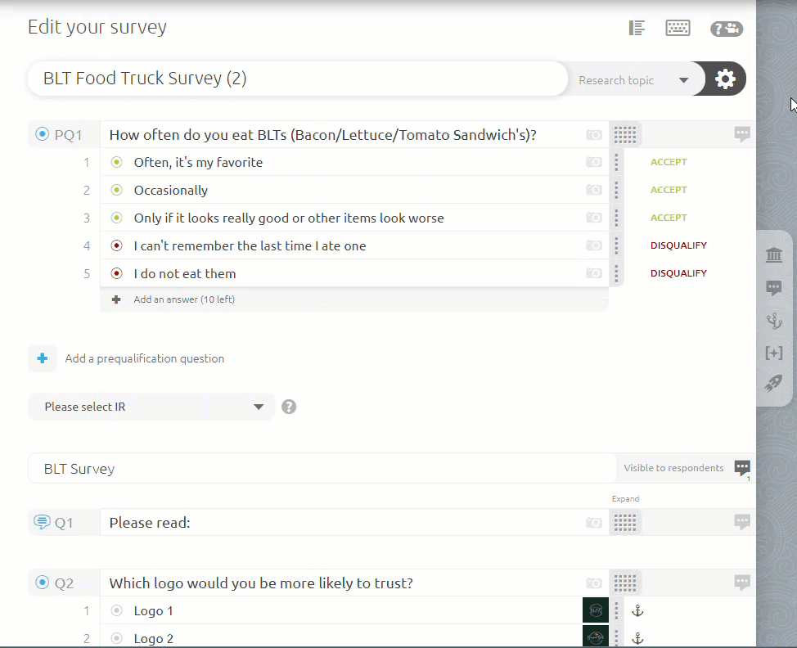Open the video help icon
The width and height of the screenshot is (797, 648).
tap(726, 29)
